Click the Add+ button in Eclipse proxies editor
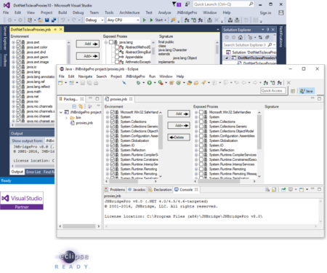The image size is (327, 273). click(x=179, y=125)
